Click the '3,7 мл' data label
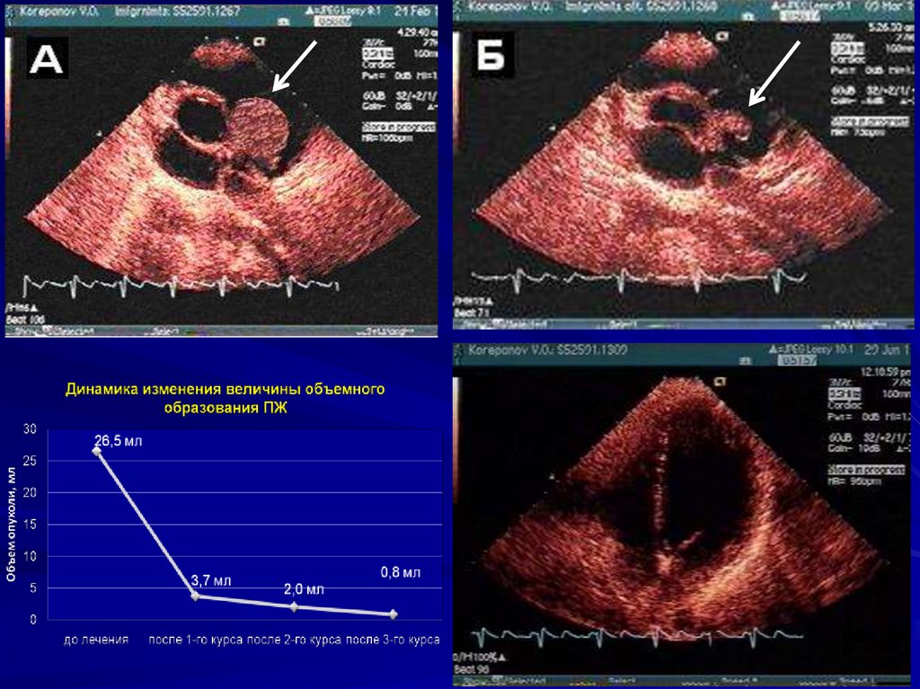920x689 pixels. tap(211, 580)
